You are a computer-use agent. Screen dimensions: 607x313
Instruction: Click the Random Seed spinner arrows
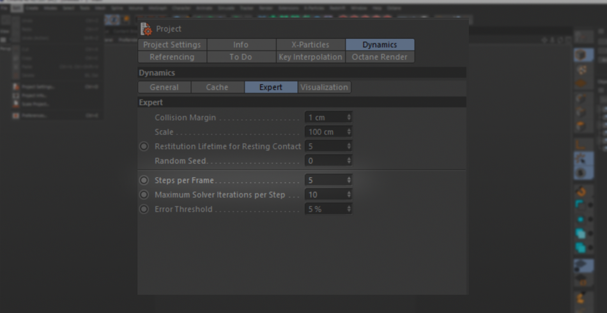(x=349, y=160)
